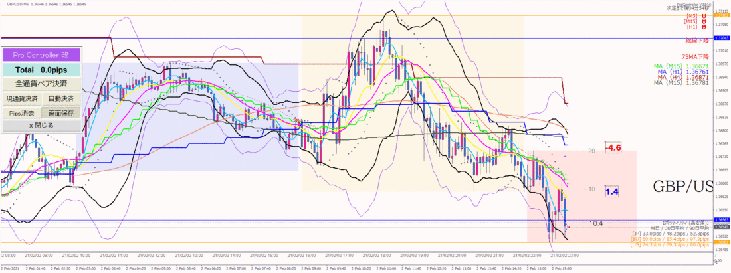Clear pips display with Pips消去
Viewport: 731px width, 273px height.
point(21,113)
